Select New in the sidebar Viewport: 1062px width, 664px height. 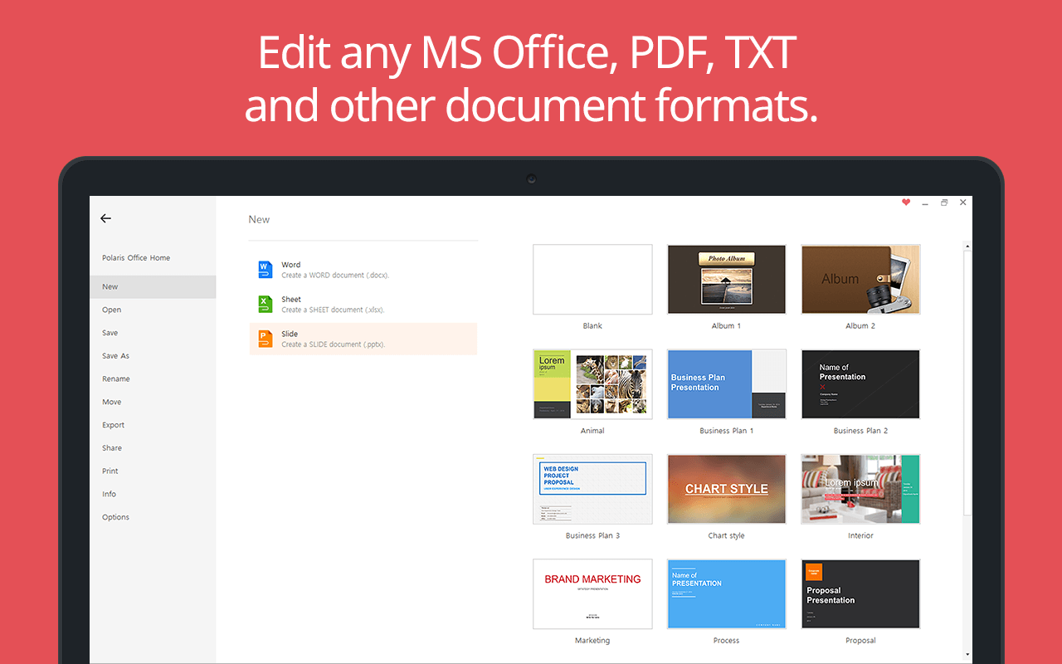153,286
